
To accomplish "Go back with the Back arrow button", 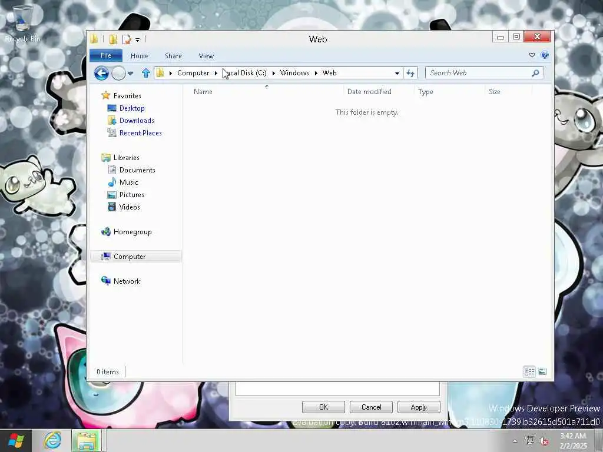I will tap(101, 73).
